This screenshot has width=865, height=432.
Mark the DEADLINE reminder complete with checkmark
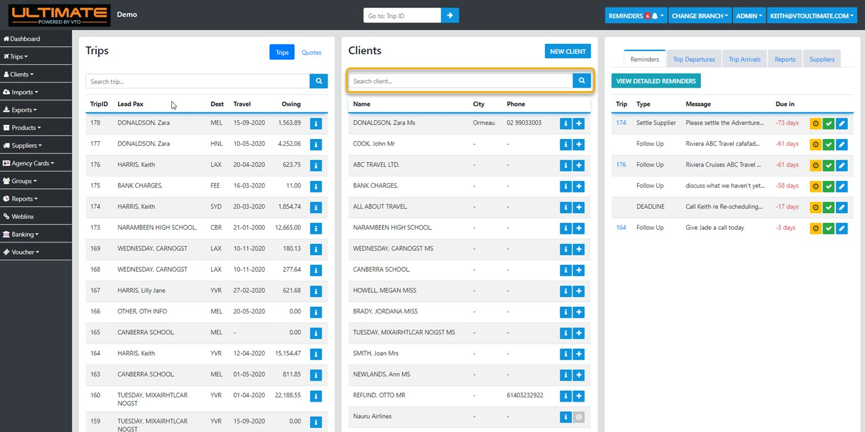pos(829,207)
